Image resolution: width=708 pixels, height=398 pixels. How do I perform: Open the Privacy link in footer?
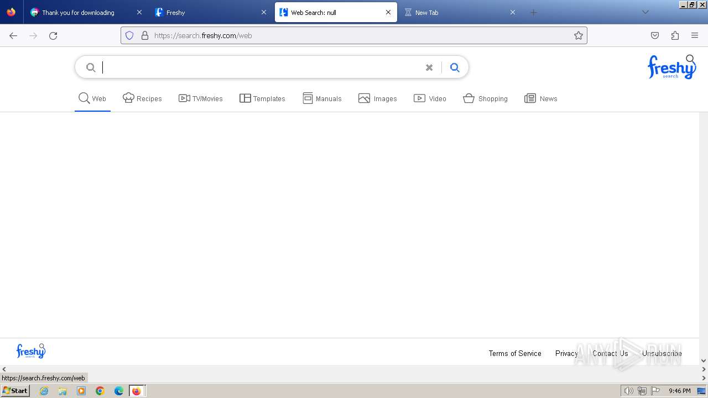[x=566, y=353]
